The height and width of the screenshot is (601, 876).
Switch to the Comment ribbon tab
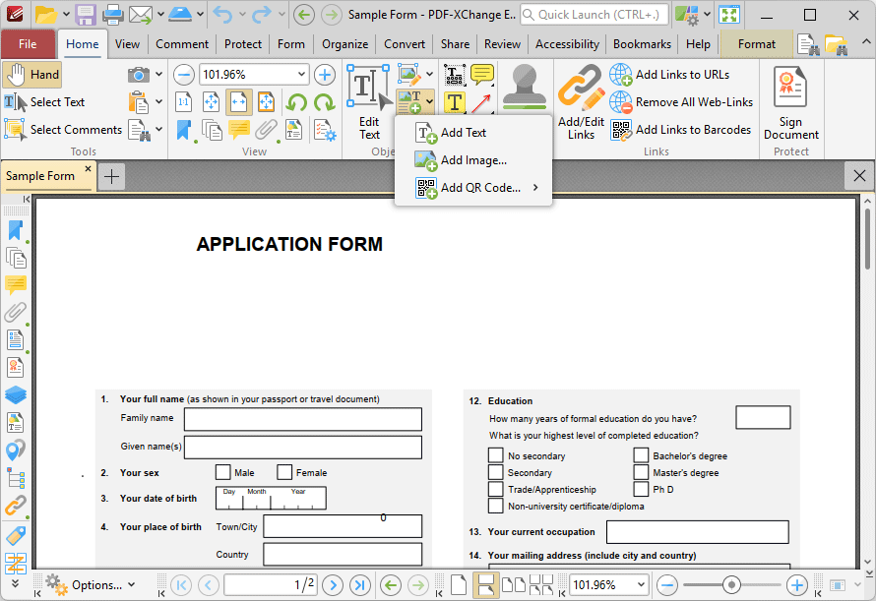181,44
